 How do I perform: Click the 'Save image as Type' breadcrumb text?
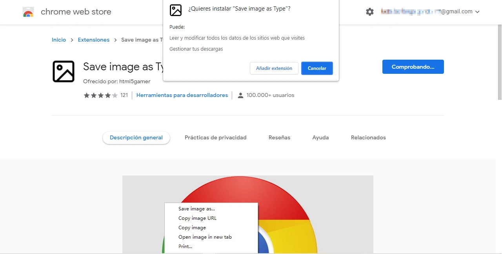(x=142, y=40)
